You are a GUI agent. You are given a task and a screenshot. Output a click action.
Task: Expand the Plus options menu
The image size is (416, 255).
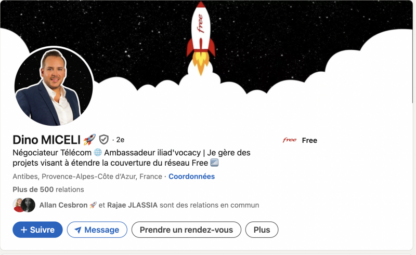262,230
